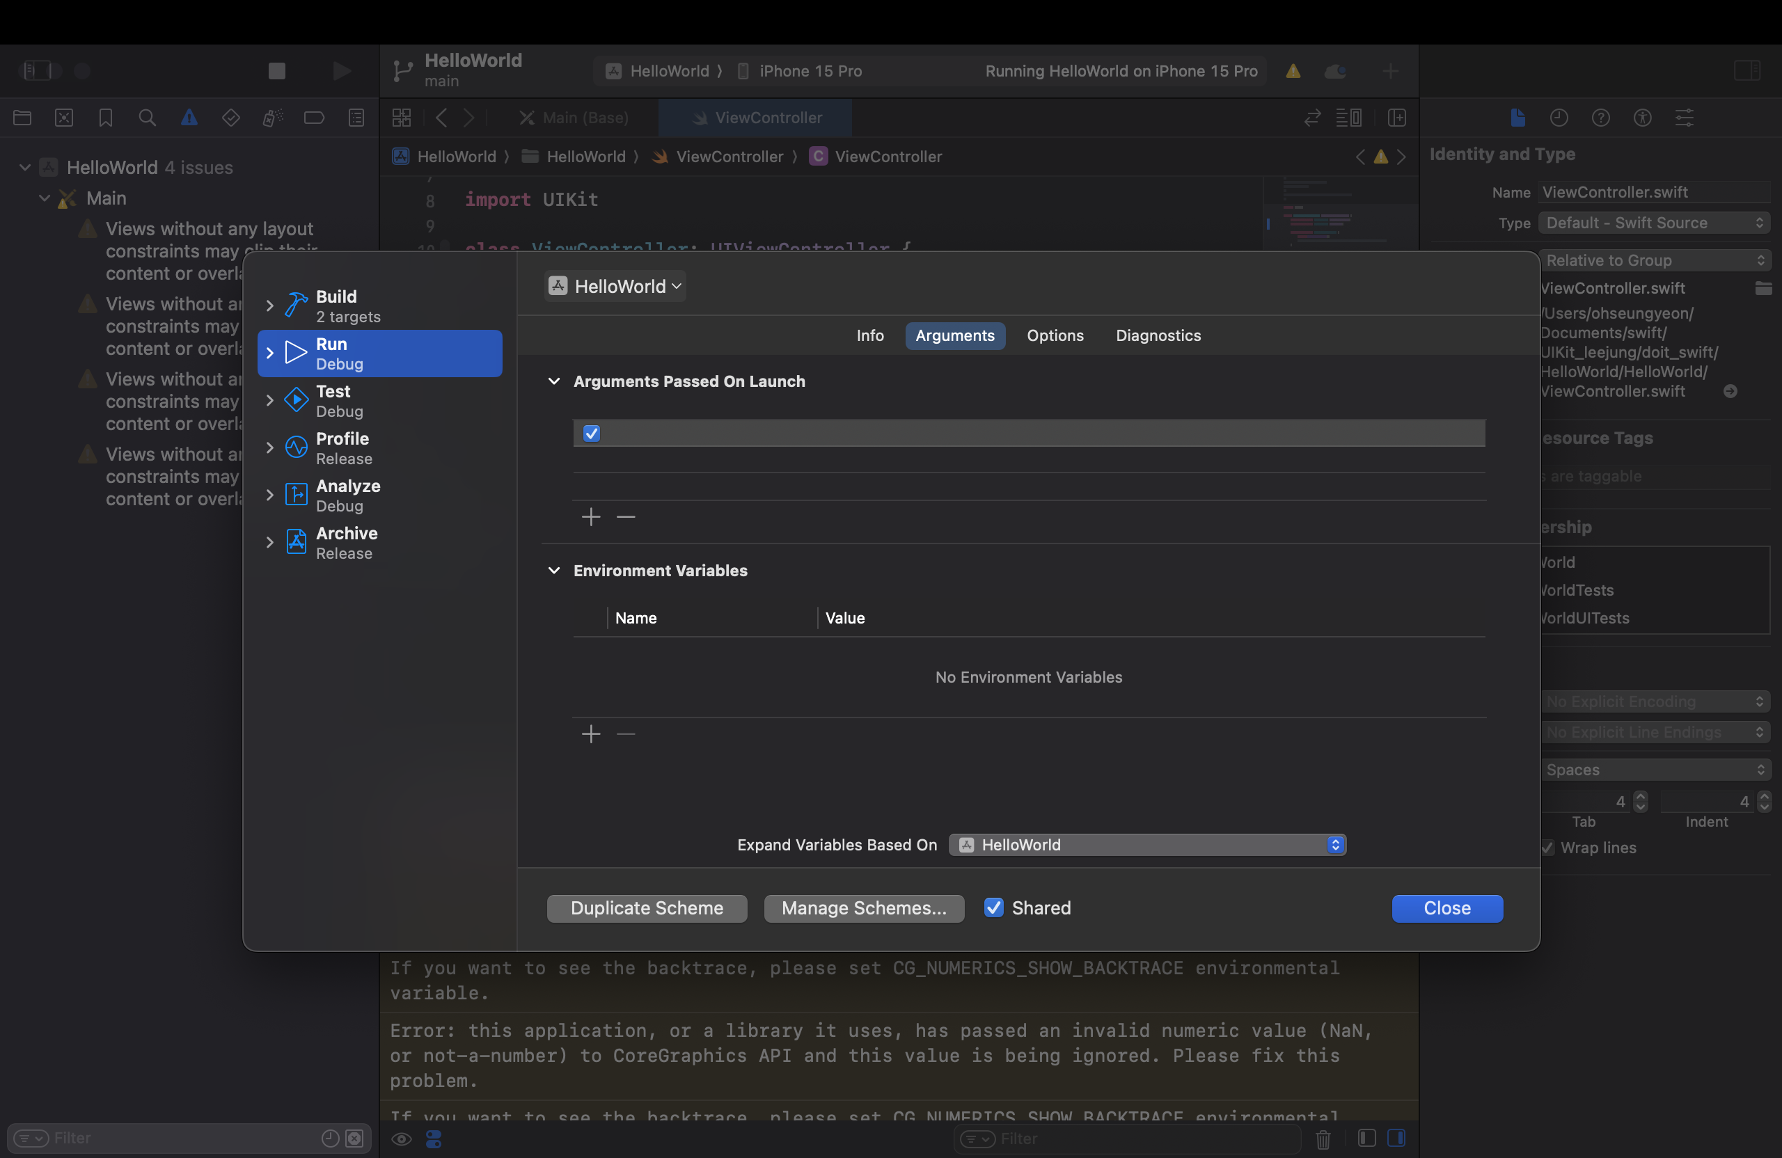Switch to the Options tab
This screenshot has height=1158, width=1782.
pos(1055,335)
